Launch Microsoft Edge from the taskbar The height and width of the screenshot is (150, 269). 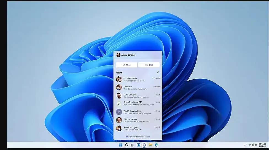156,145
